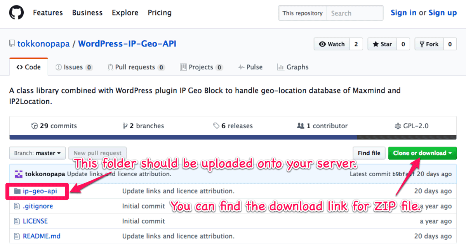This screenshot has height=248, width=466.
Task: Click the file icon beside README.md
Action: coord(17,236)
